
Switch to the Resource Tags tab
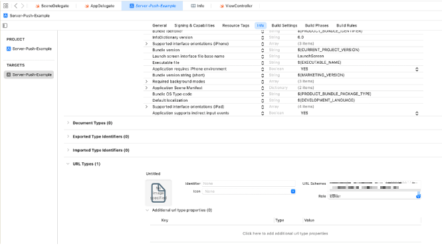(236, 25)
